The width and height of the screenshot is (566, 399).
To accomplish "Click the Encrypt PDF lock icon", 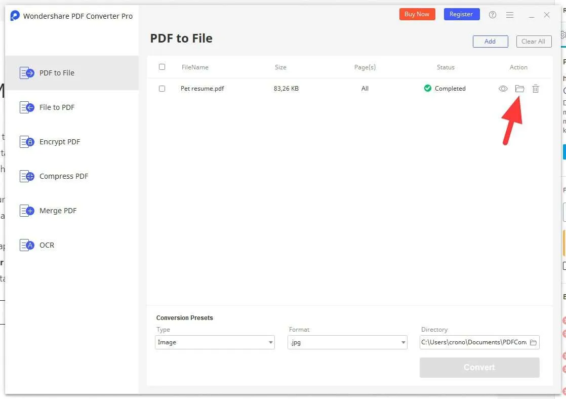I will tap(27, 142).
